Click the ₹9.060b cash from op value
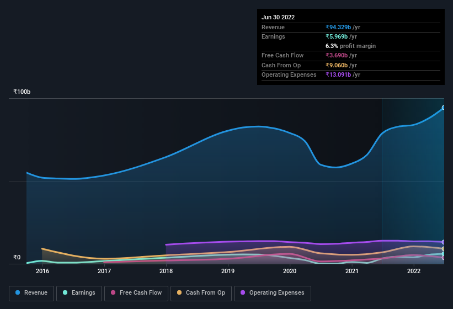This screenshot has height=309, width=453. [x=337, y=65]
